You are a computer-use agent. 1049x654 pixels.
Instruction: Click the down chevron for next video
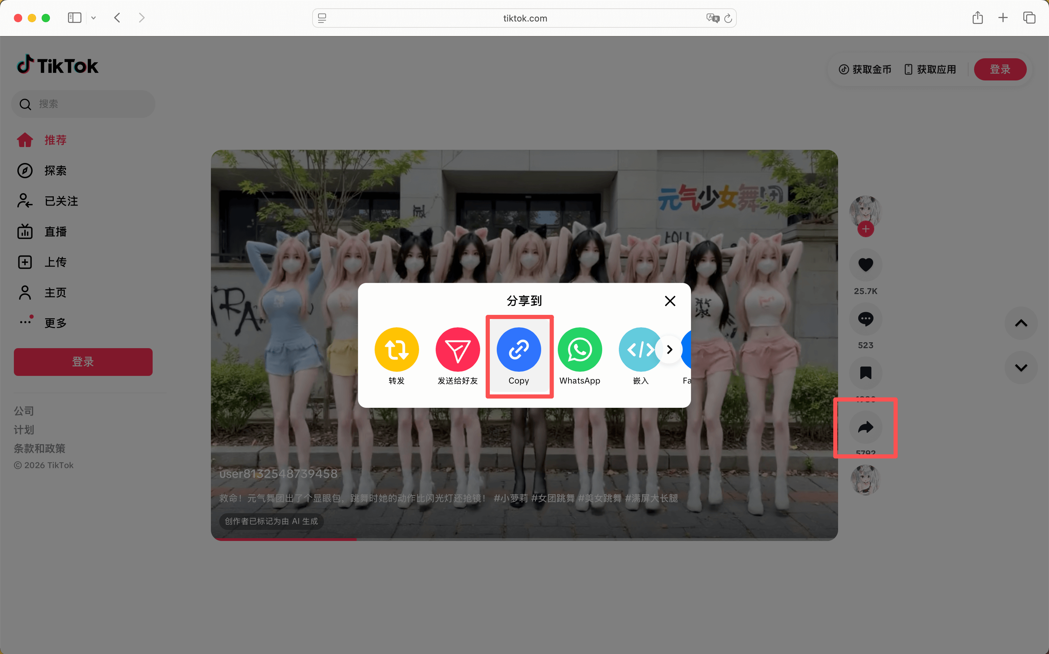pos(1021,367)
